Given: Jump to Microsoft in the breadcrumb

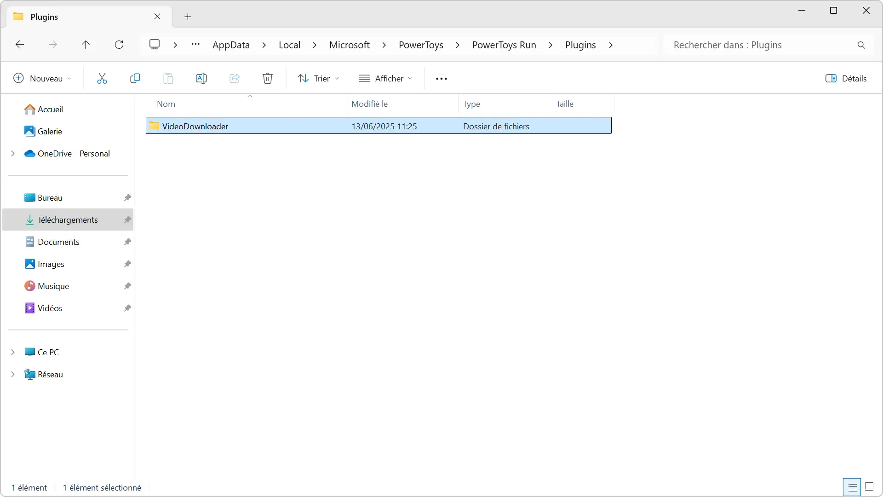Looking at the screenshot, I should pos(350,45).
